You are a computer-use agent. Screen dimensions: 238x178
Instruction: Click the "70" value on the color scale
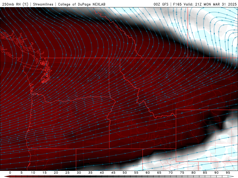170,173
